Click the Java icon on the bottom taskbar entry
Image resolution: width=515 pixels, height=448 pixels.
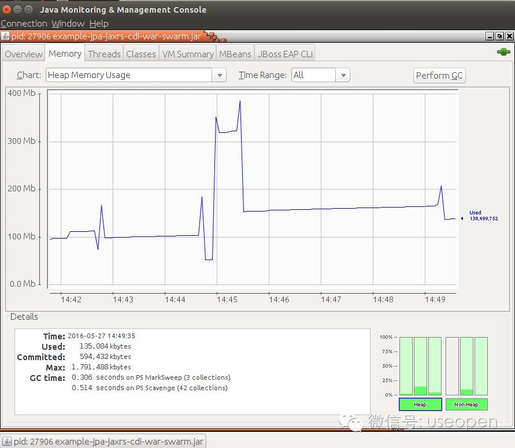pos(7,441)
